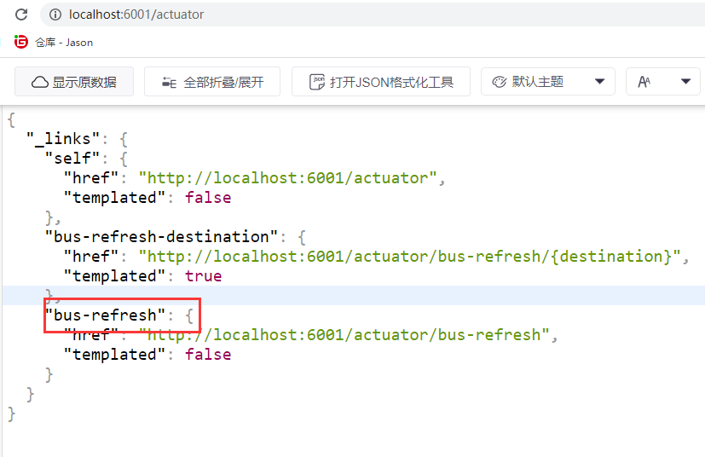705x457 pixels.
Task: Click the JSON file icon in the toolbar
Action: click(x=317, y=83)
